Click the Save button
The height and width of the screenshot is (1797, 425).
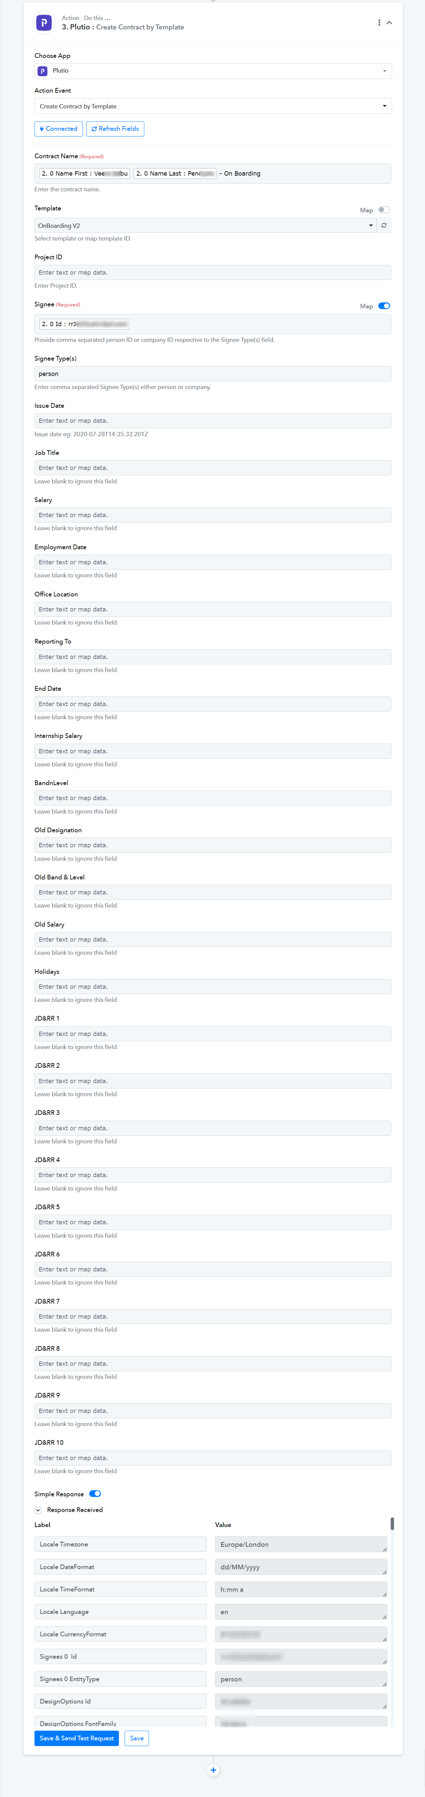click(137, 1738)
